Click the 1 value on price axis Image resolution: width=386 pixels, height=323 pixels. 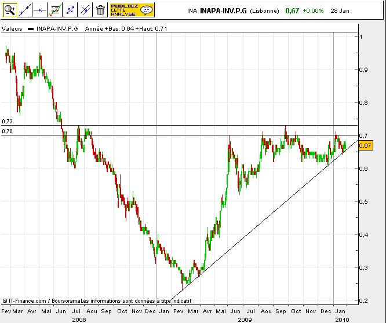pyautogui.click(x=361, y=37)
